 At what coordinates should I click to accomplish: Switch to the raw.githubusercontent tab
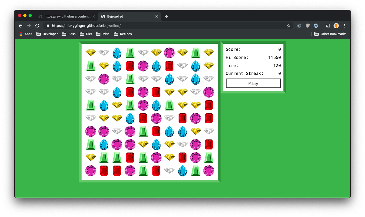[67, 16]
